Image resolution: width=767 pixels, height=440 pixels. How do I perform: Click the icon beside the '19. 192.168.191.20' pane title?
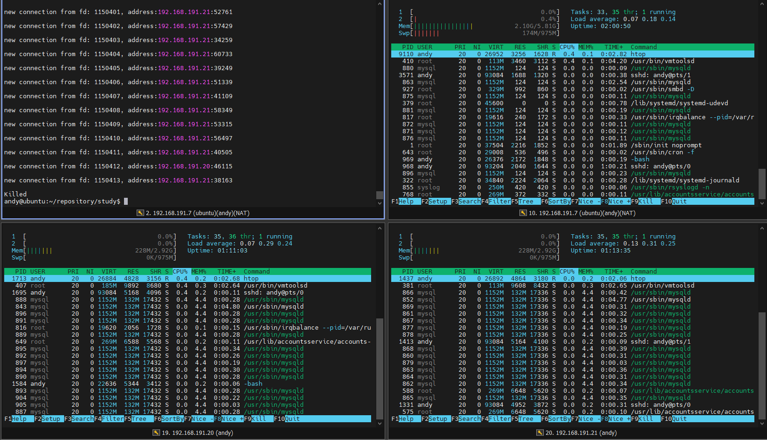point(156,433)
